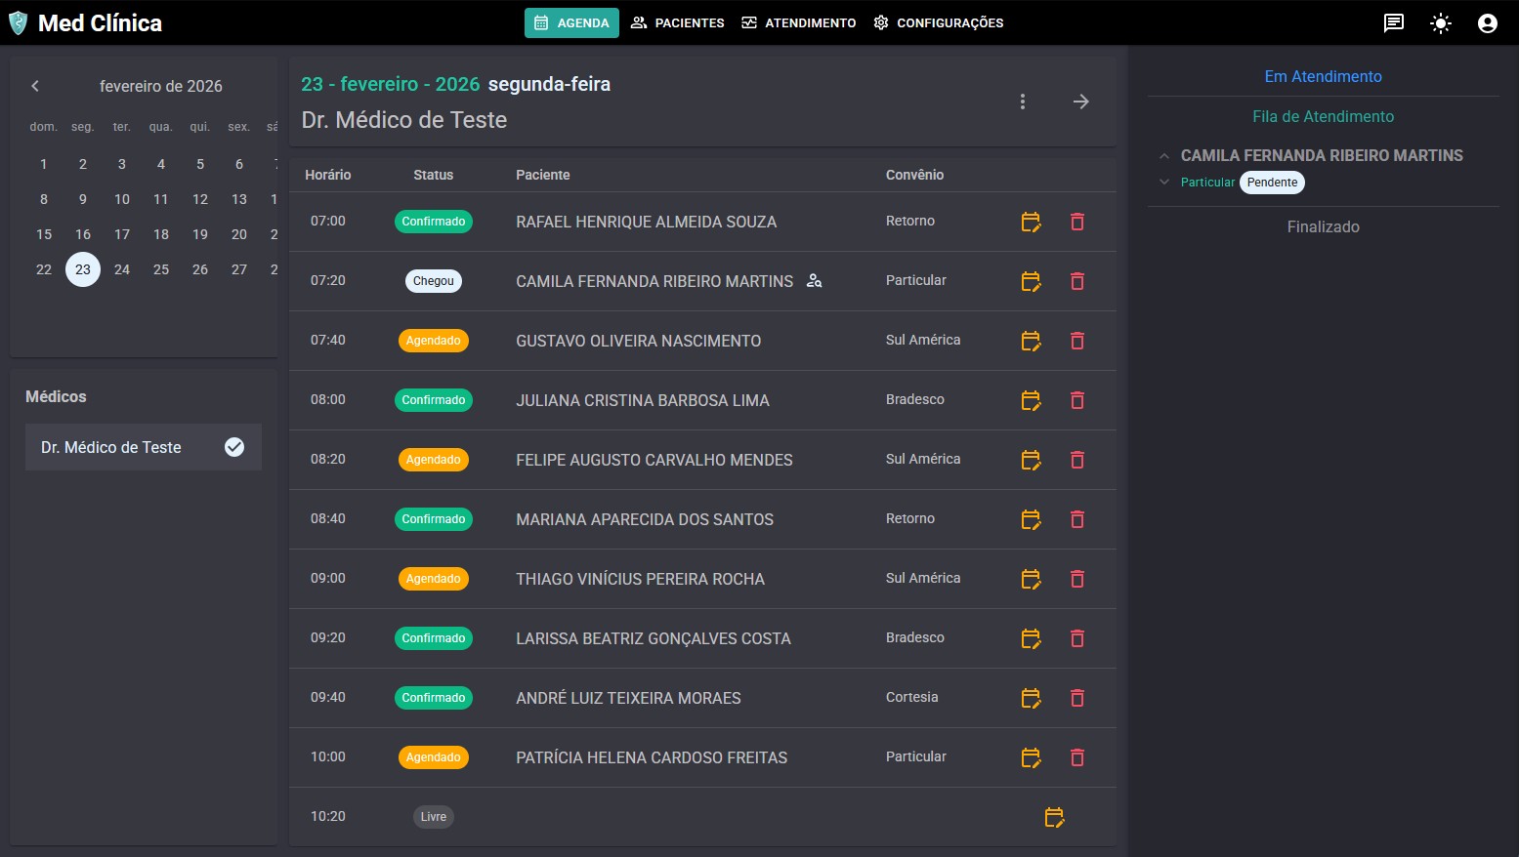Image resolution: width=1519 pixels, height=857 pixels.
Task: Edit appointment for André Luiz Teixeira Moraes
Action: [x=1031, y=698]
